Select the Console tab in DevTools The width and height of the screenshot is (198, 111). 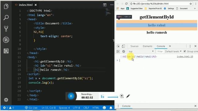click(x=161, y=46)
